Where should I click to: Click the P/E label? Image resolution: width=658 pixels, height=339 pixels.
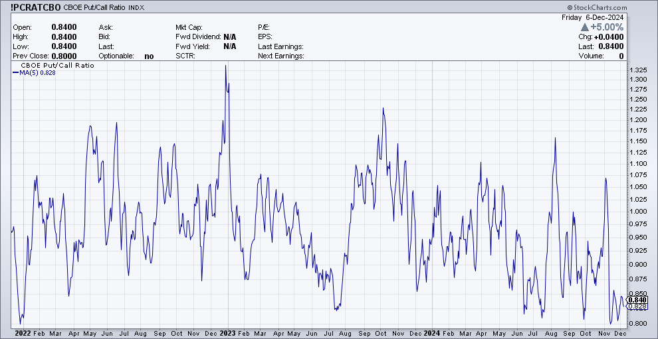(265, 27)
